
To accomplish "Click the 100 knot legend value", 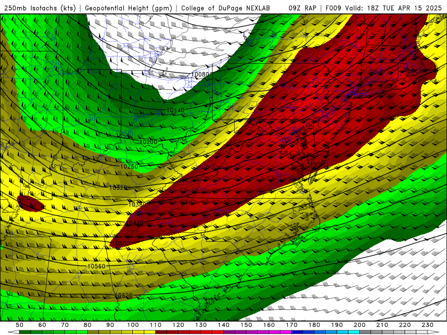I will tap(133, 325).
